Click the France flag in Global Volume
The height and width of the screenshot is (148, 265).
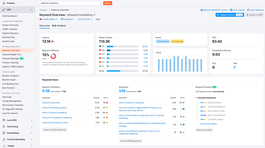100,54
